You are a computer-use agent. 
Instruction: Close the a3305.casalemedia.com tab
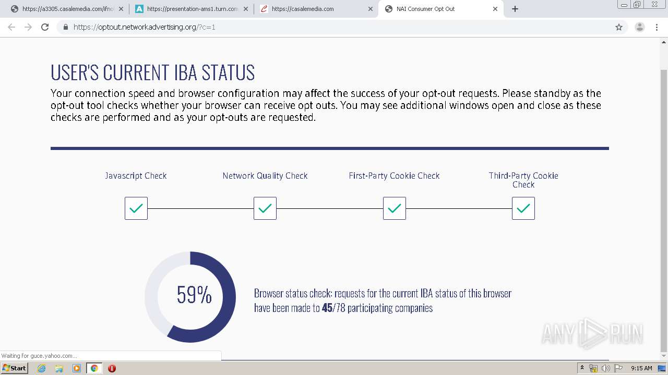tap(121, 9)
